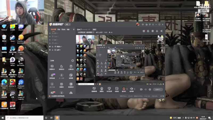Switch to the fourth scene tab
This screenshot has height=120, width=213.
68,29
